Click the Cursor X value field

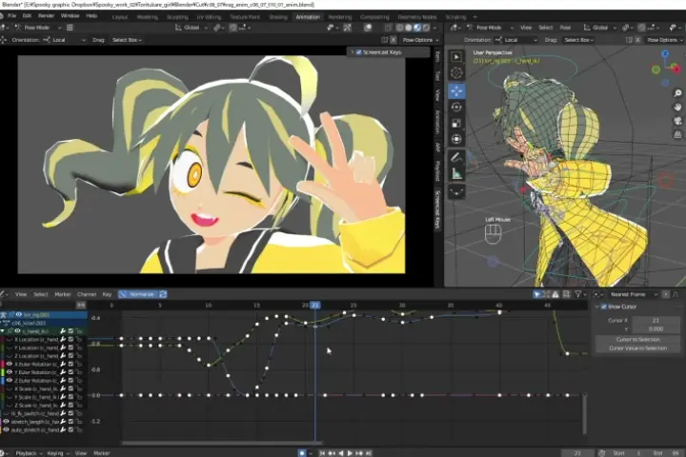656,321
